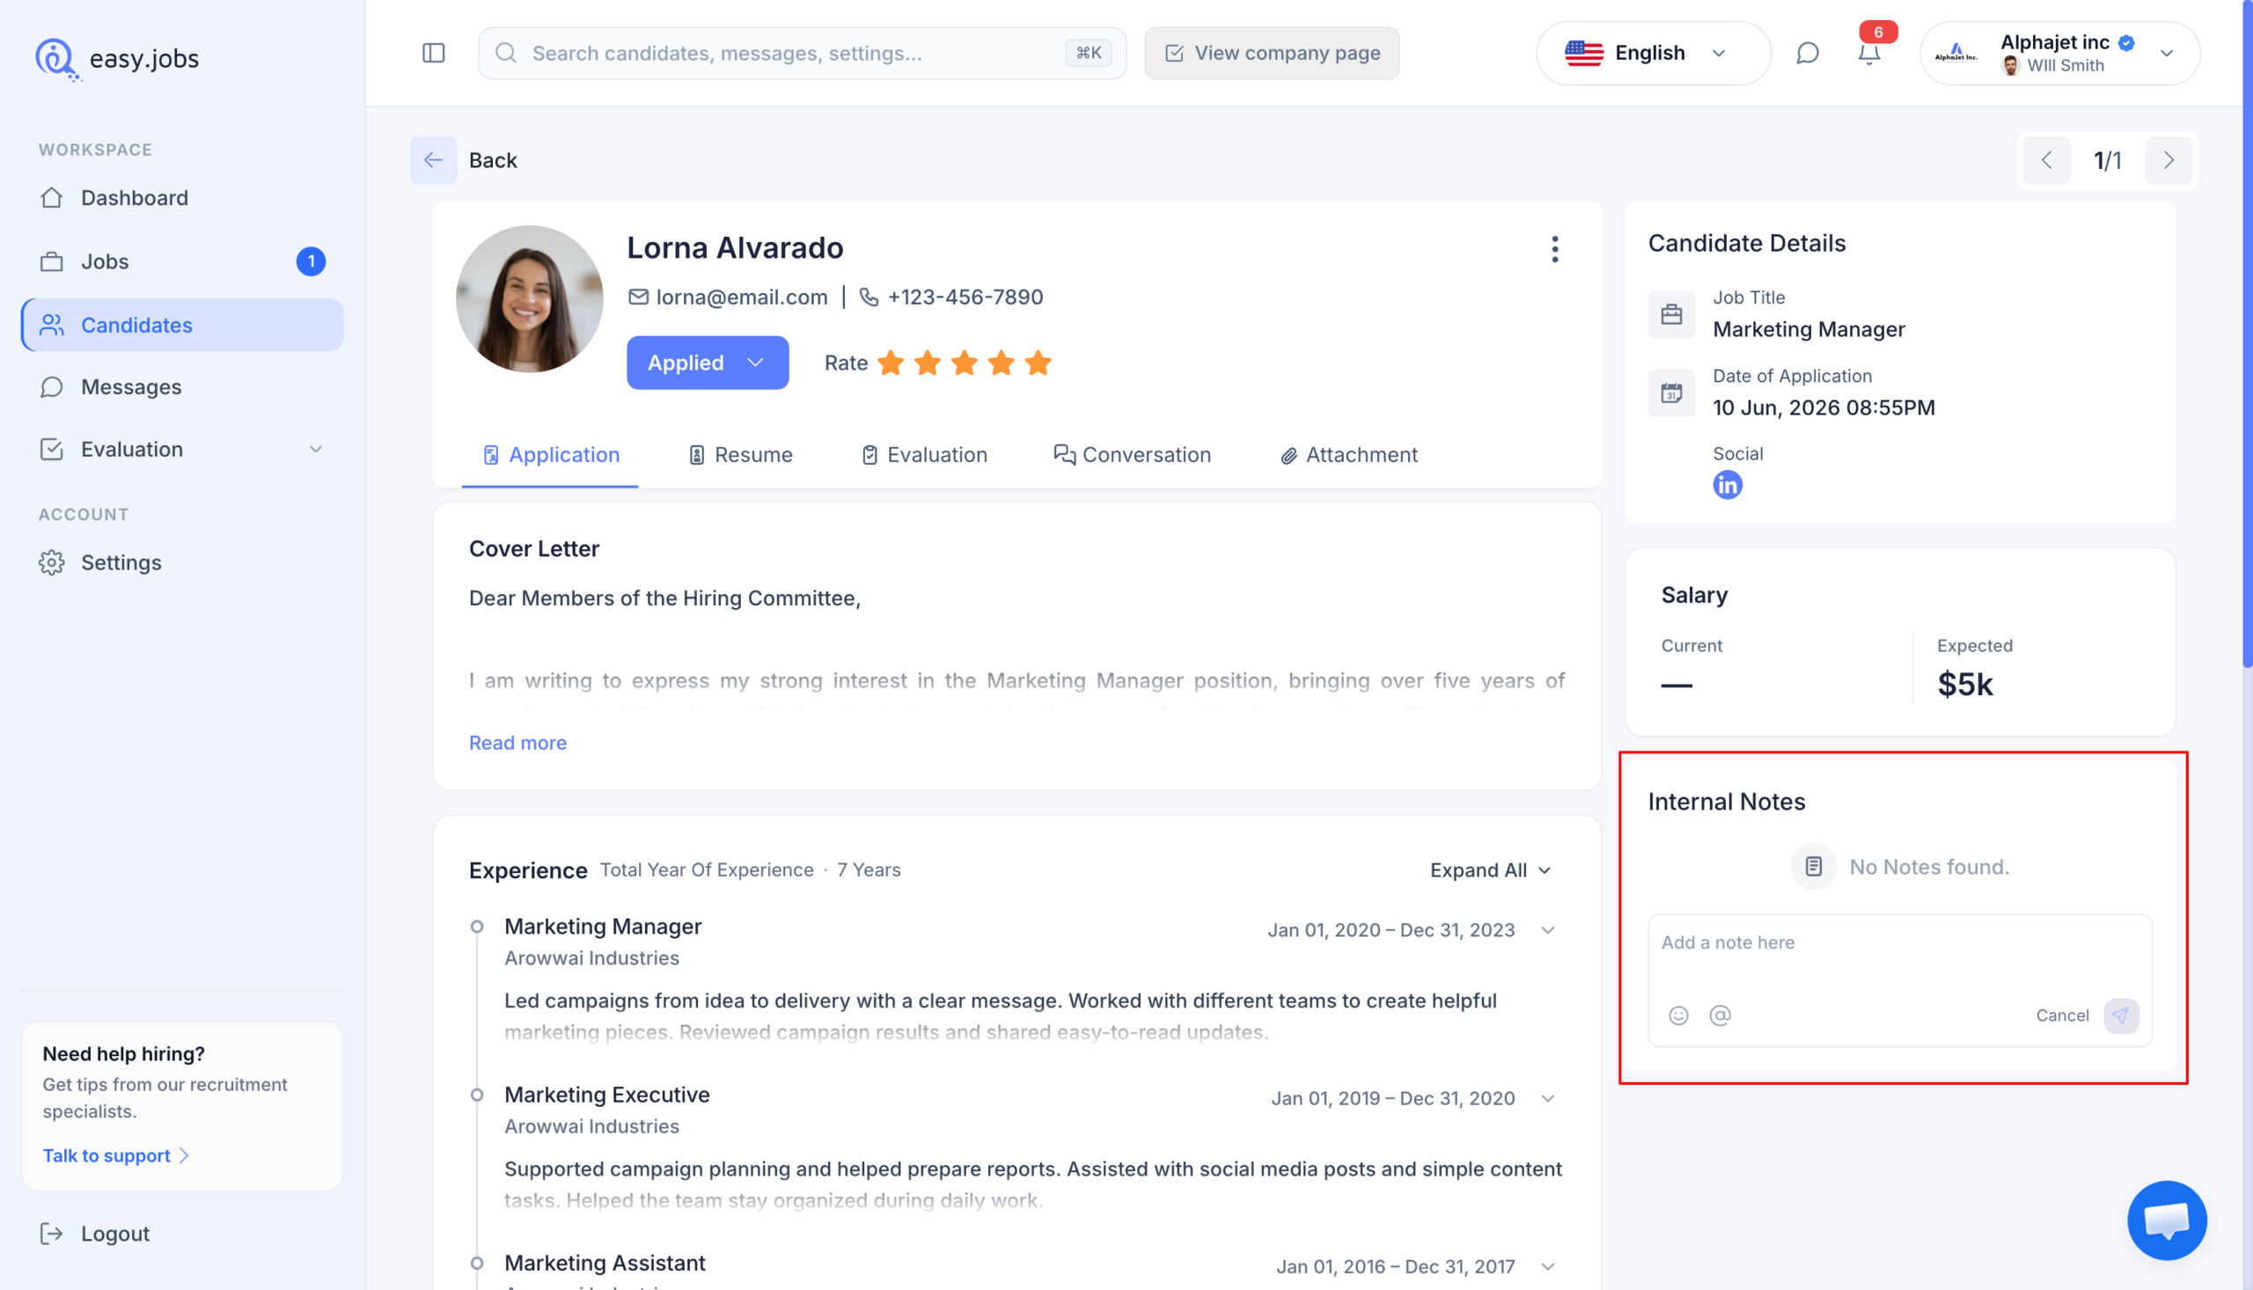Image resolution: width=2253 pixels, height=1290 pixels.
Task: Click the Jobs count badge
Action: 310,261
